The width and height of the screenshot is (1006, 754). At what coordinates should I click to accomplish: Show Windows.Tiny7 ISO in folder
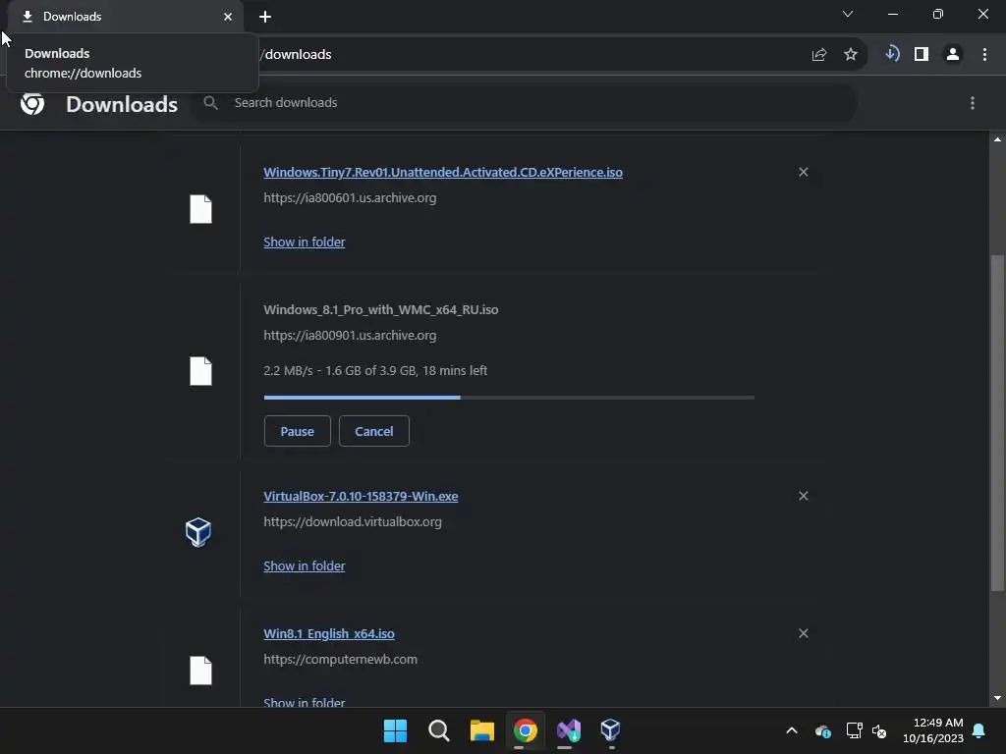tap(305, 242)
